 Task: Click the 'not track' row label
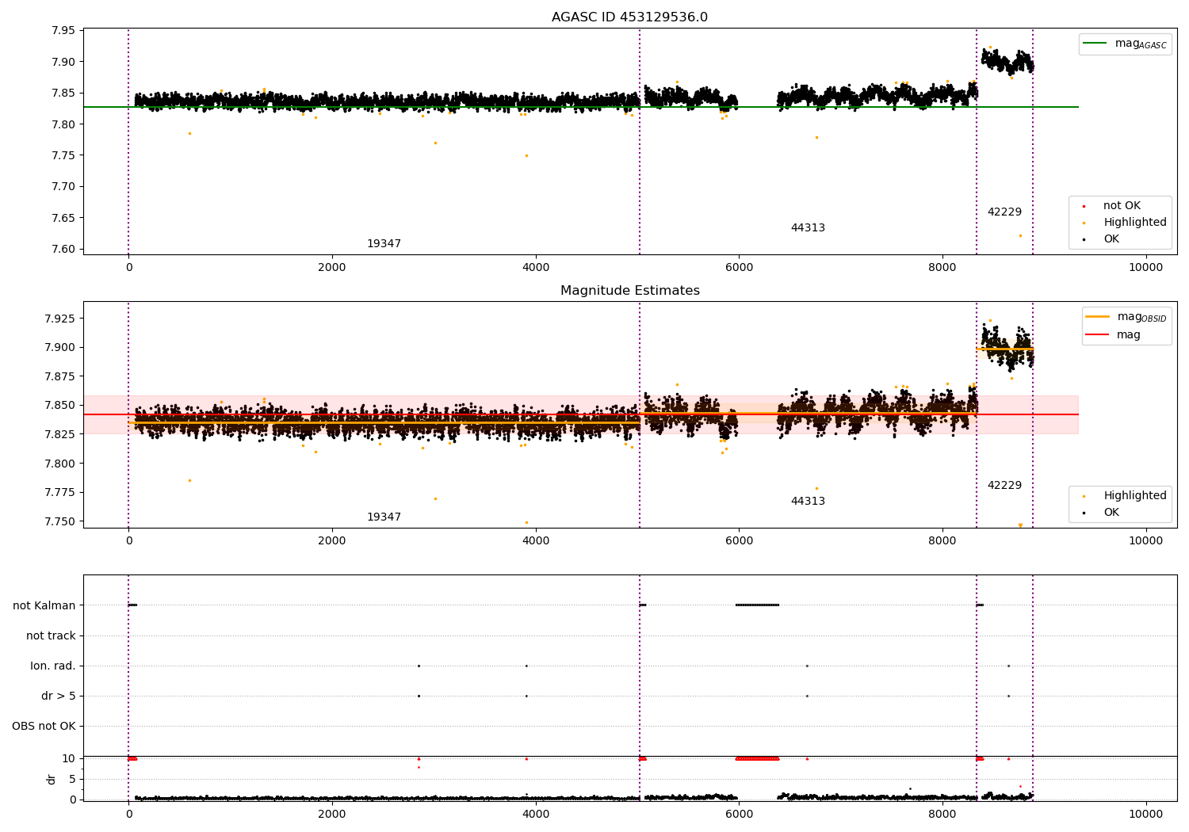point(51,636)
